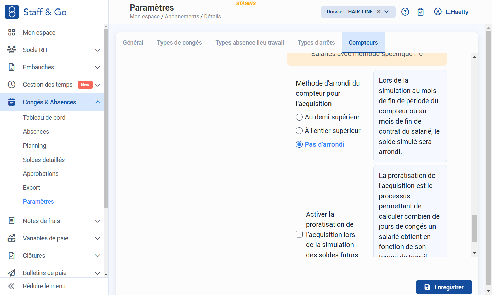Click the inner panel vertical scrollbar thumb
Viewport: 492px width, 295px height.
tap(474, 228)
